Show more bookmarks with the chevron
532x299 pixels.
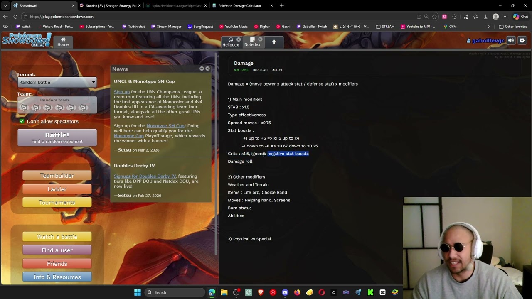(489, 27)
